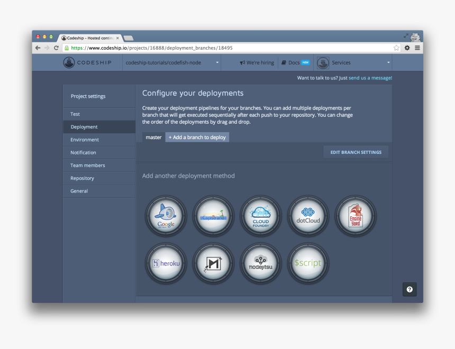Screen dimensions: 455x349
Task: Open the General settings section
Action: (99, 191)
